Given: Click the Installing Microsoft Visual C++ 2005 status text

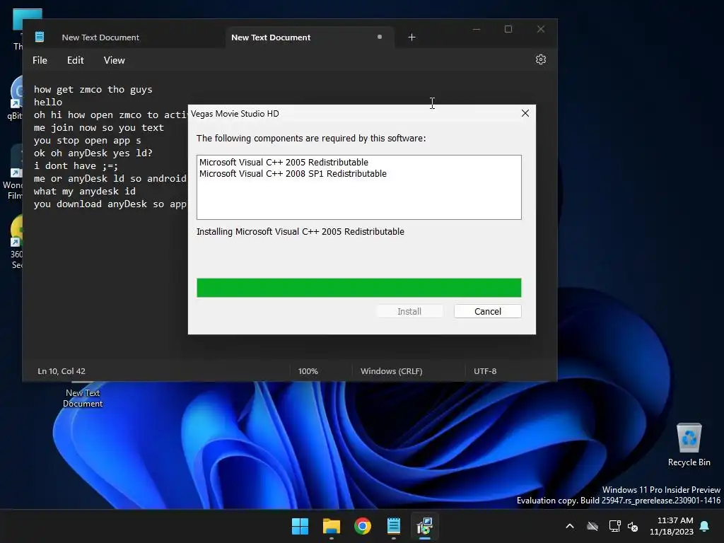Looking at the screenshot, I should coord(300,231).
